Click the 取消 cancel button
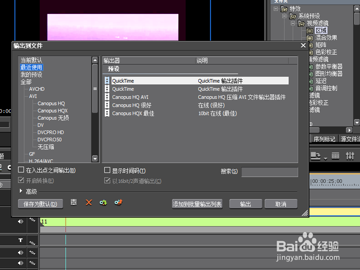This screenshot has width=360, height=270. pyautogui.click(x=281, y=204)
